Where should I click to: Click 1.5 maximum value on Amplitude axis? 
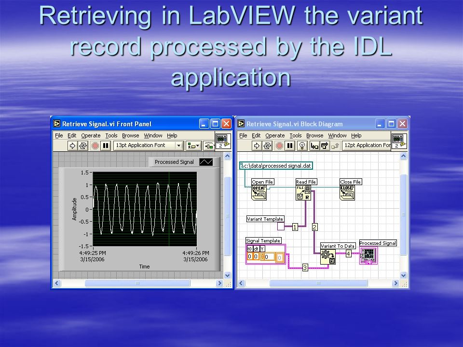85,173
